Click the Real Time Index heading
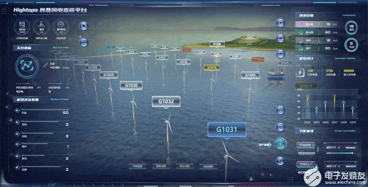The width and height of the screenshot is (368, 187). 61,48
